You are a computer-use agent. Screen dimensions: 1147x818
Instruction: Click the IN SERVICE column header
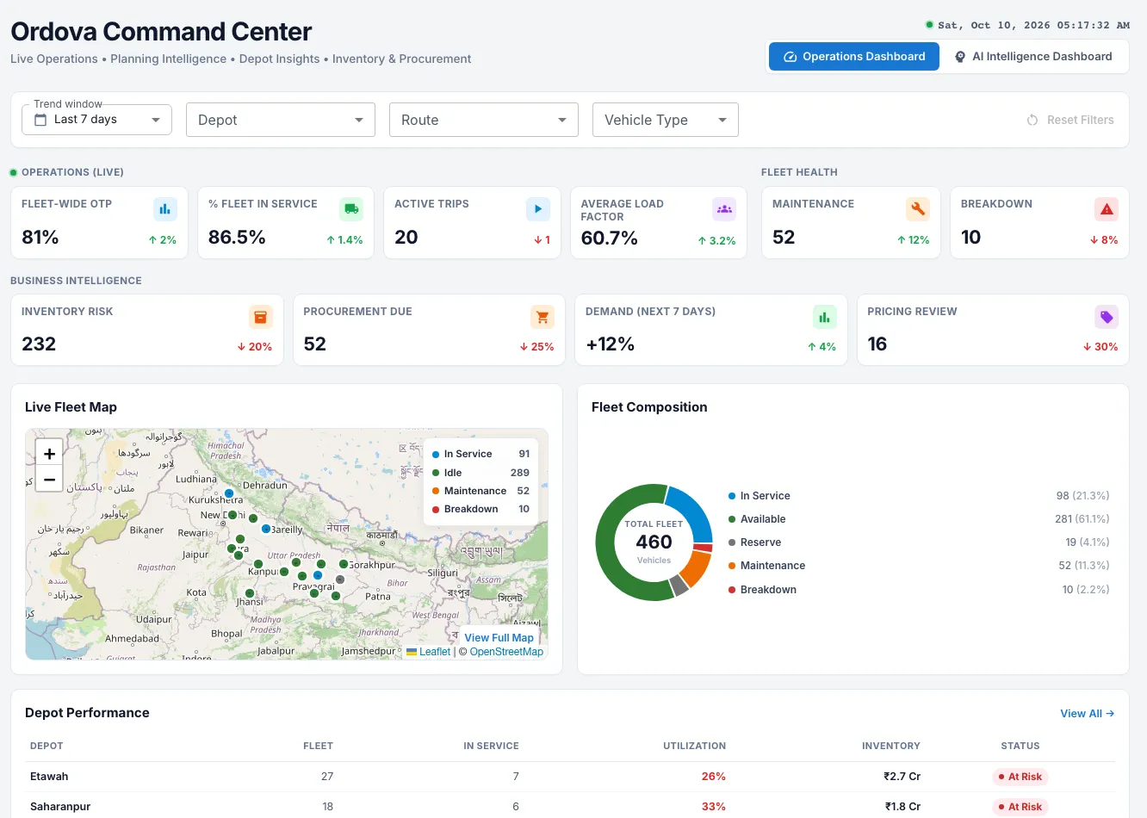pyautogui.click(x=491, y=746)
